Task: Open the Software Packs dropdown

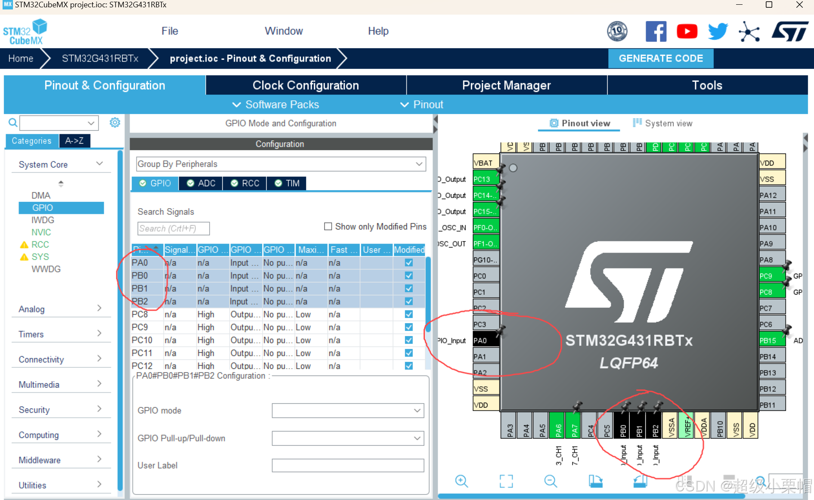Action: pos(275,105)
